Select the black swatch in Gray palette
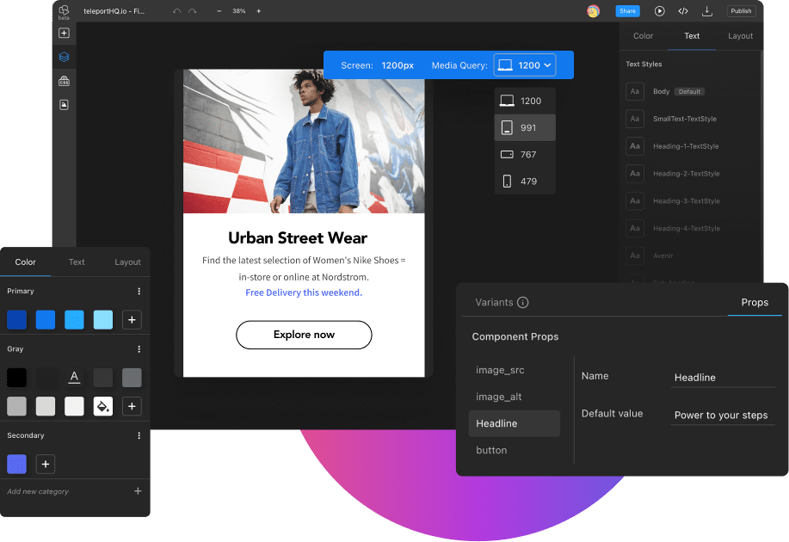 (16, 377)
